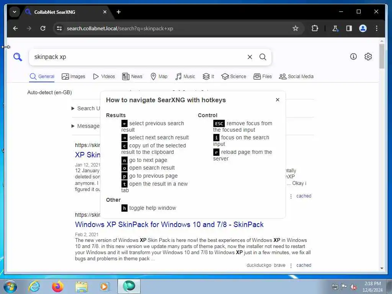Click the 'open search result' hotkey text
Image resolution: width=392 pixels, height=294 pixels.
[x=152, y=168]
